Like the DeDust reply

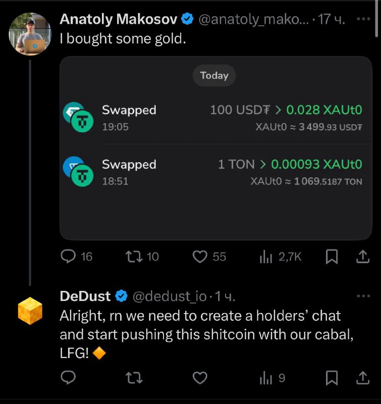(200, 378)
